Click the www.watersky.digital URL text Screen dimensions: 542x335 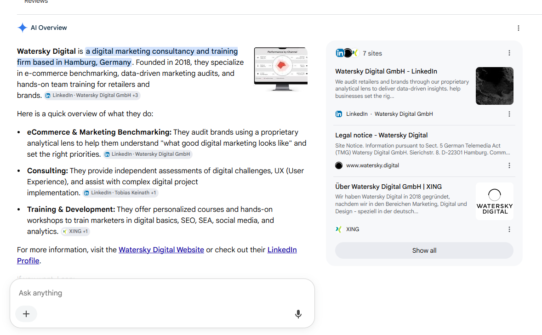point(372,165)
